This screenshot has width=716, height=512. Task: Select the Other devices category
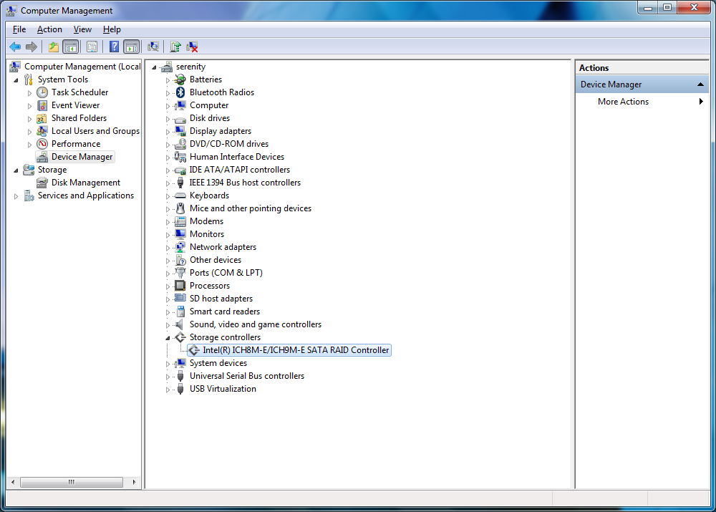click(x=215, y=260)
